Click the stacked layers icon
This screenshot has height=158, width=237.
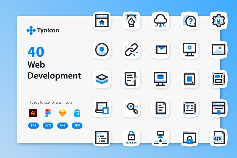coord(102,79)
